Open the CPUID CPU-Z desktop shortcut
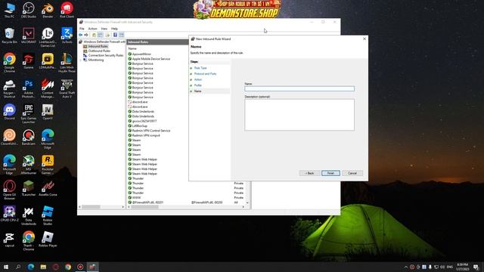This screenshot has height=272, width=484. click(10, 213)
